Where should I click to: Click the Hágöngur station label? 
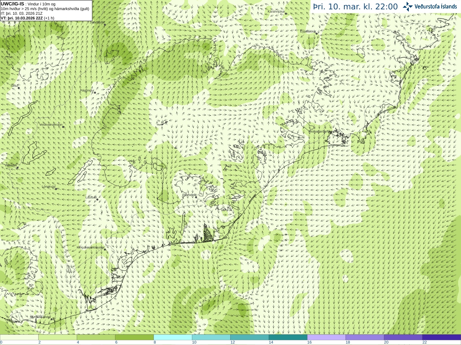pos(87,90)
